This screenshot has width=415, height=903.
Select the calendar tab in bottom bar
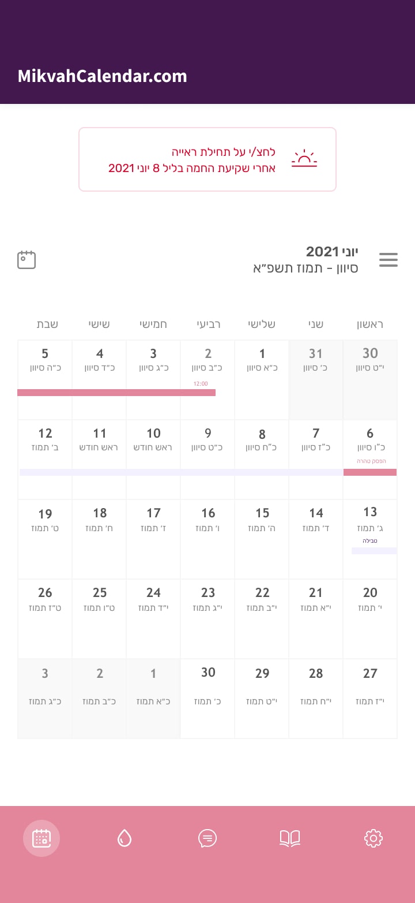click(41, 838)
